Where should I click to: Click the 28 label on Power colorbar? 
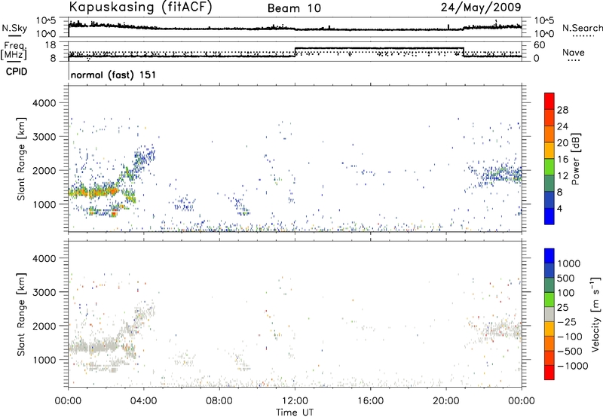(562, 110)
